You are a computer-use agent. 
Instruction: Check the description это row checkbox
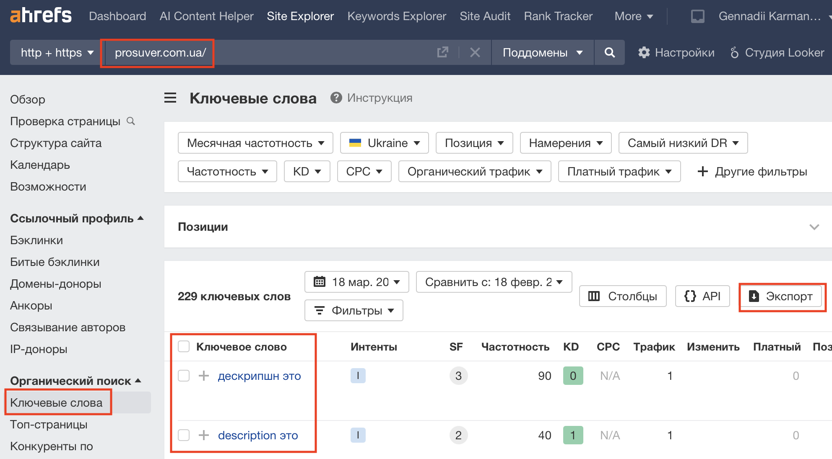[x=184, y=435]
